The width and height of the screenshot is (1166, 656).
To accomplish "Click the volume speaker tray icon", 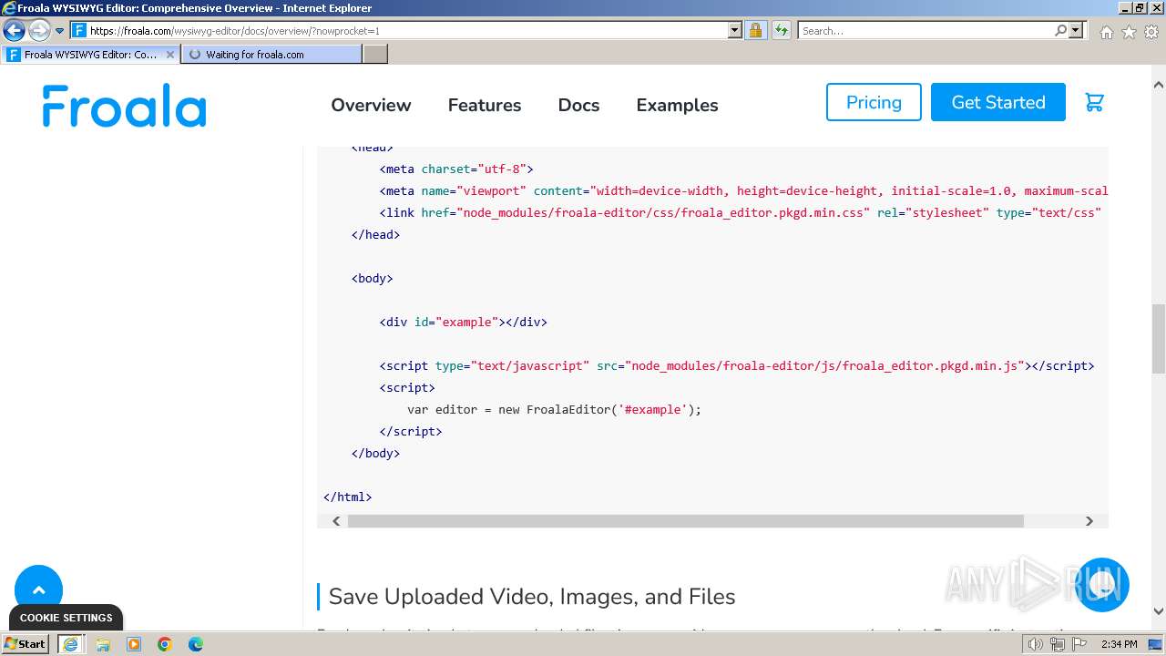I will [1036, 644].
